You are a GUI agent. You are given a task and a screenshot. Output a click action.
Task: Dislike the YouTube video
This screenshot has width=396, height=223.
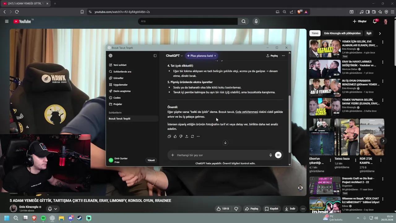(x=236, y=209)
